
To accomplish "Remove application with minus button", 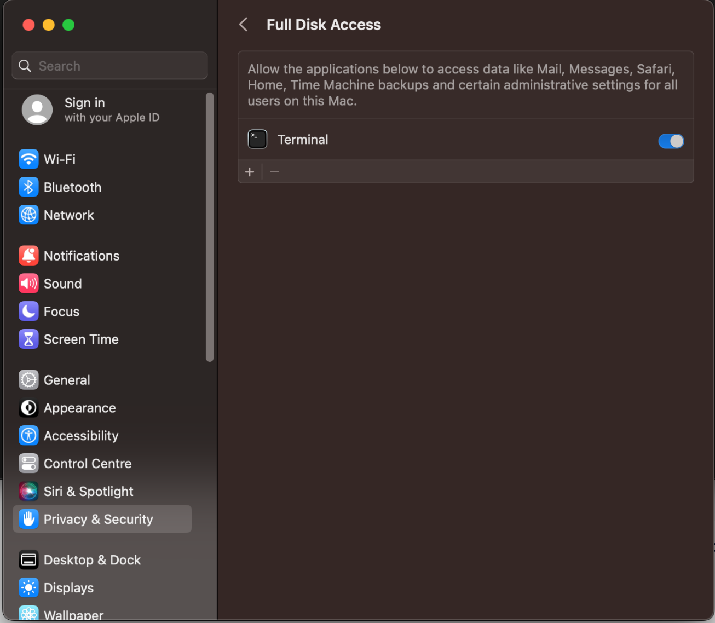I will pos(274,172).
